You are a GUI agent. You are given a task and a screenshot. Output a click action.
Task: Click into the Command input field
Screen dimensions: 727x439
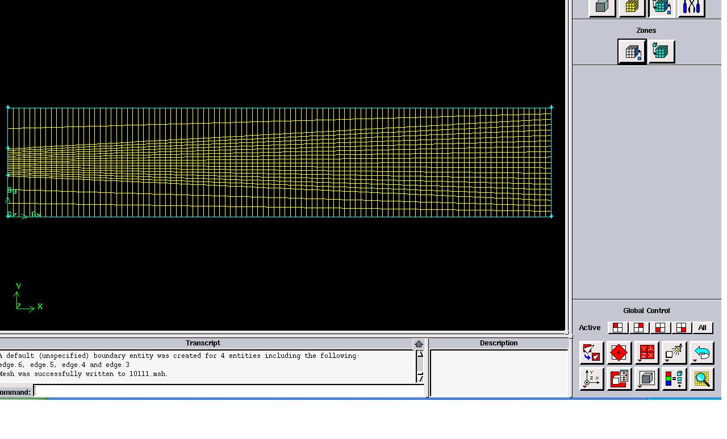(x=229, y=391)
